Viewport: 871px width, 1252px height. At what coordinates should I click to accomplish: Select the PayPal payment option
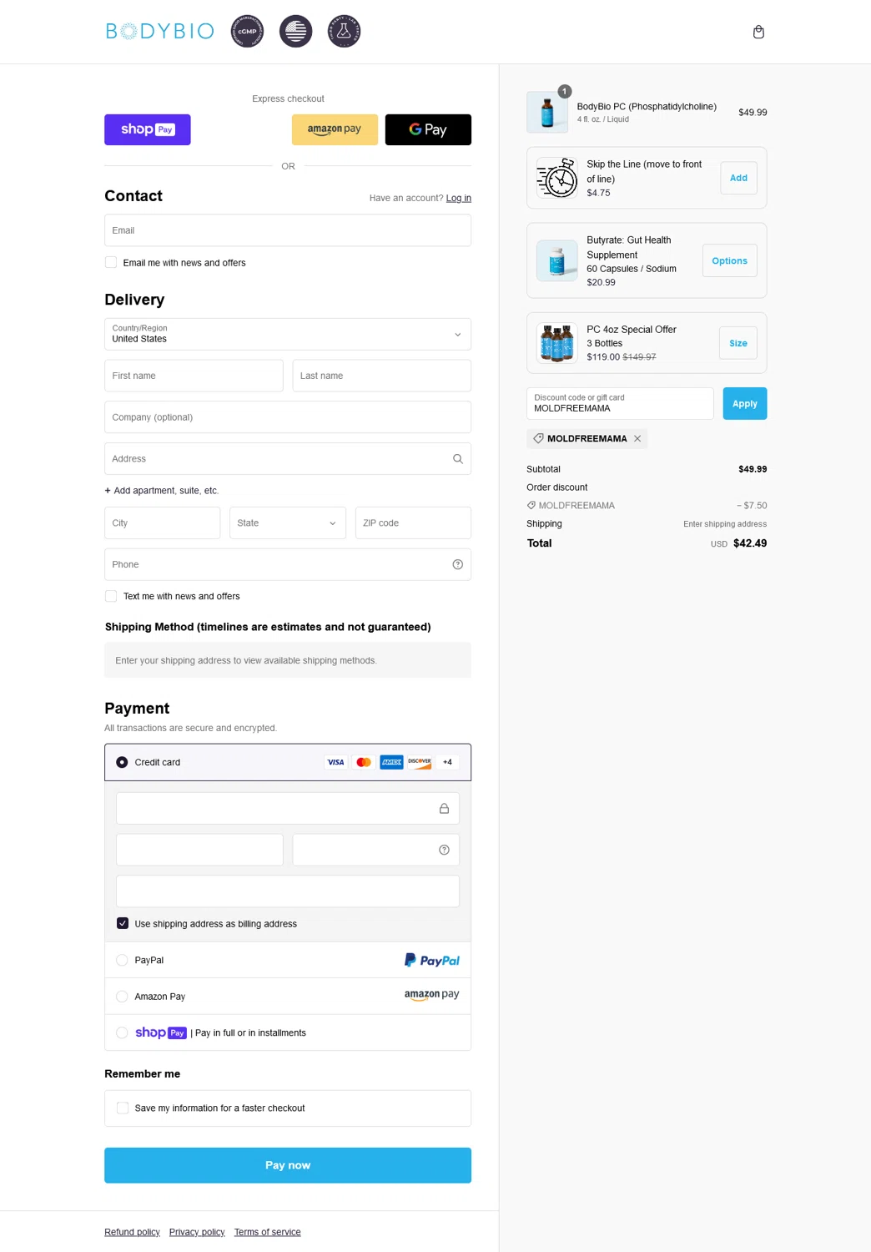123,961
